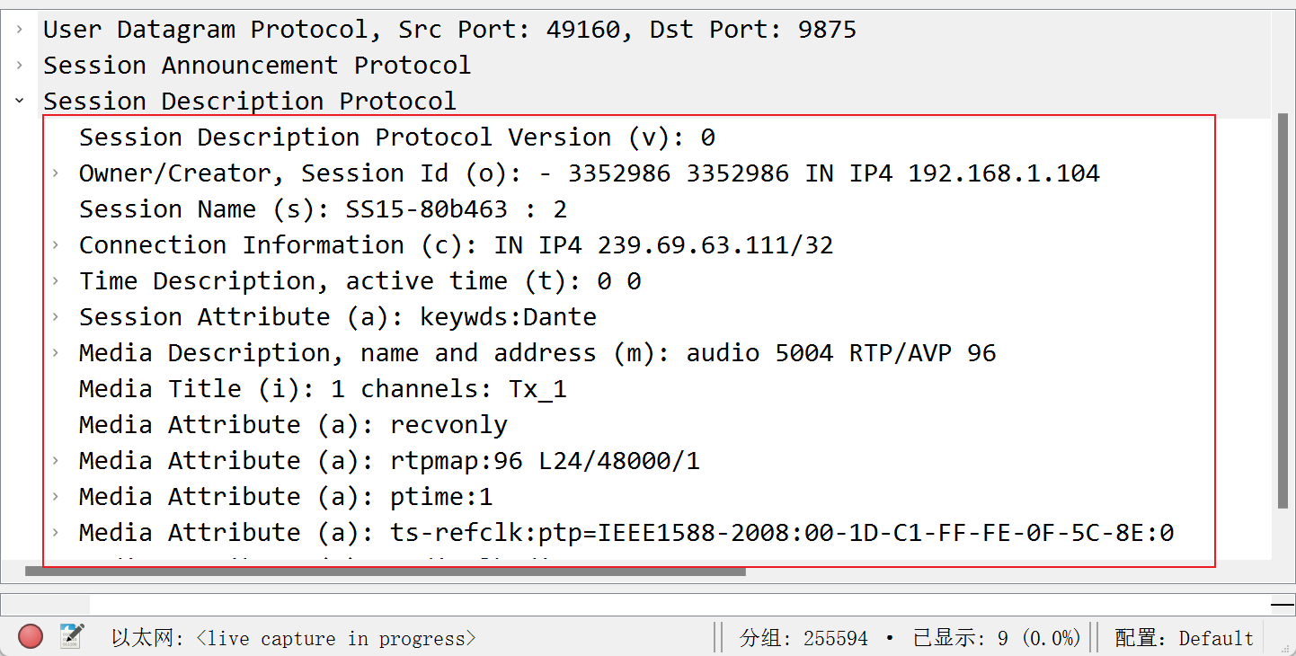Click the horizontal scrollbar thumb

pos(386,571)
